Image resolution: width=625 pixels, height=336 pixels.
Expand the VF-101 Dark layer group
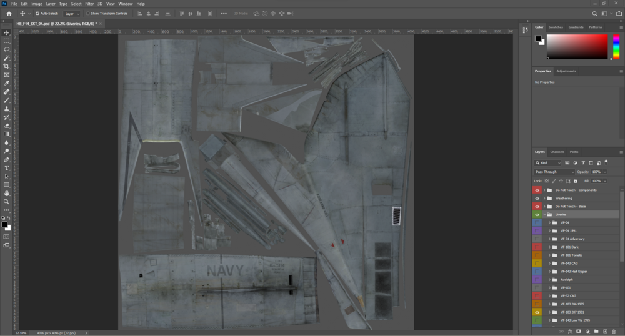coord(549,247)
